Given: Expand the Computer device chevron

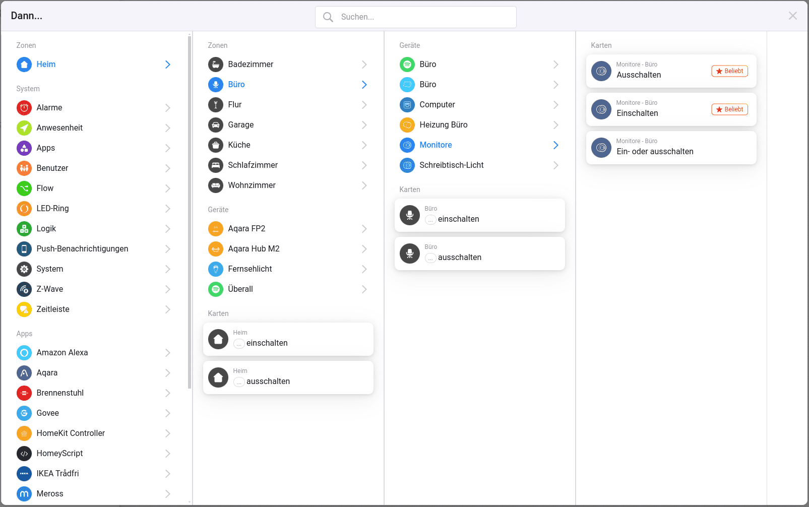Looking at the screenshot, I should coord(555,105).
